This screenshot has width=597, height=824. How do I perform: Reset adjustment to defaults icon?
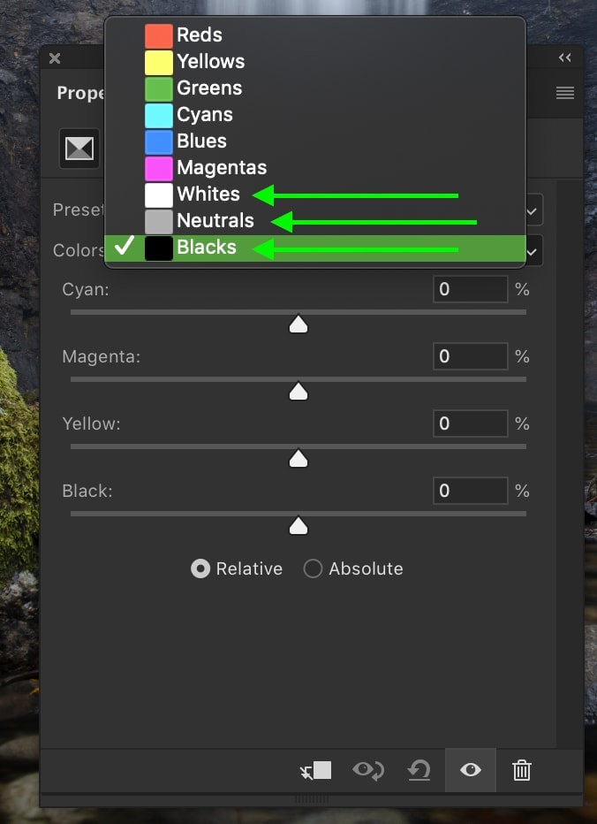point(419,770)
